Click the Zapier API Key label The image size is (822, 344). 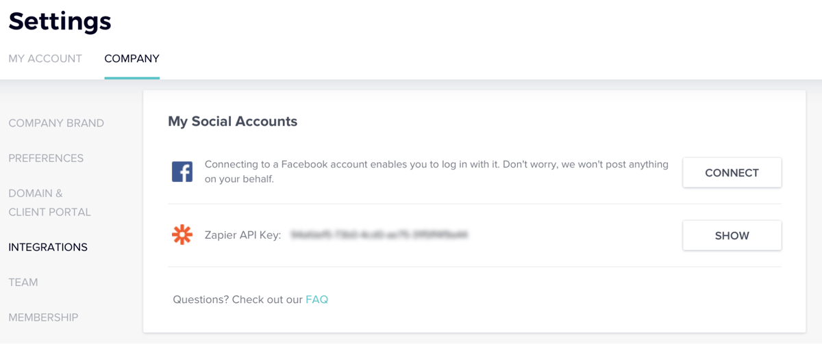[x=243, y=235]
